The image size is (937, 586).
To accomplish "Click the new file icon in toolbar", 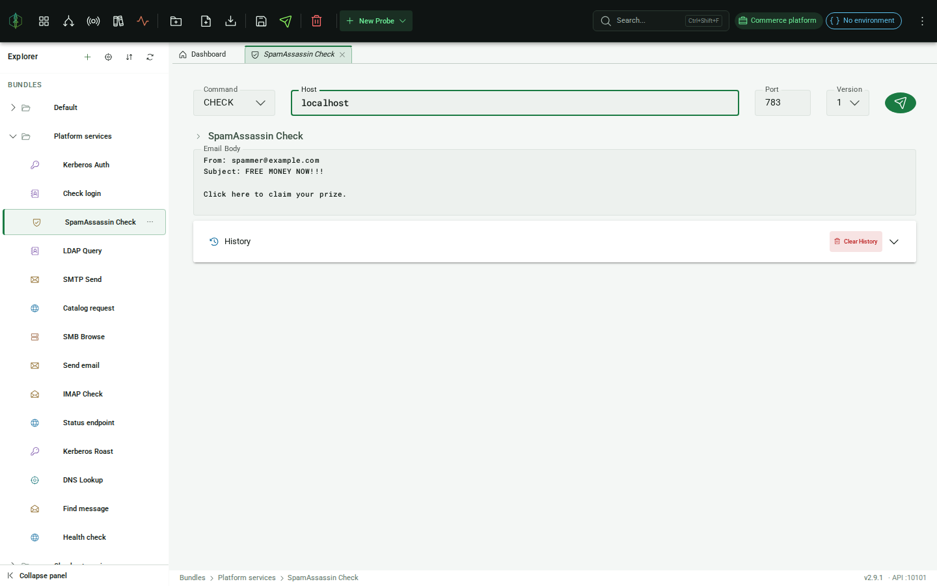I will [206, 21].
